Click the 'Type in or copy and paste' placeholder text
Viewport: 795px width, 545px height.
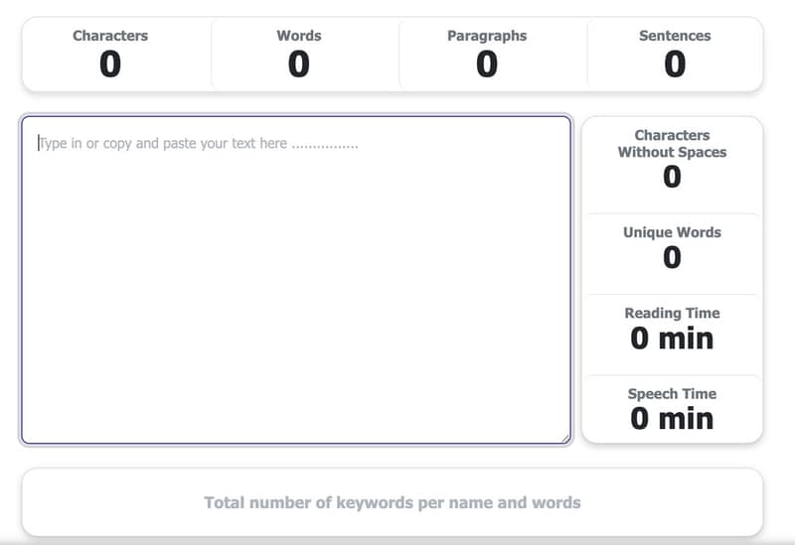pos(199,143)
